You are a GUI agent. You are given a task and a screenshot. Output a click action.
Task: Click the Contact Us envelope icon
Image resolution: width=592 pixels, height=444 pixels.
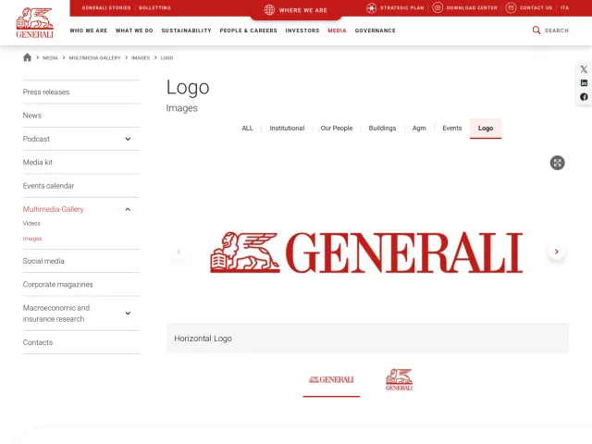coord(511,7)
